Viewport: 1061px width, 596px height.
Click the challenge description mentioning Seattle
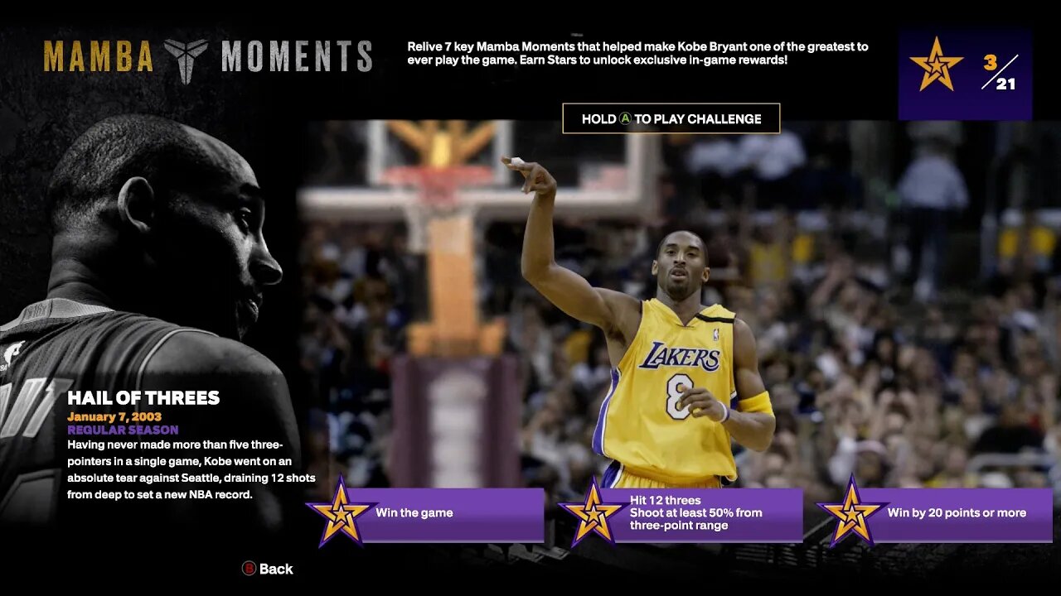(191, 469)
